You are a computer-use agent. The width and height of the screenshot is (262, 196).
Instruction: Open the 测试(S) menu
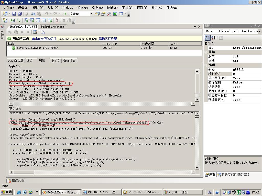point(112,8)
